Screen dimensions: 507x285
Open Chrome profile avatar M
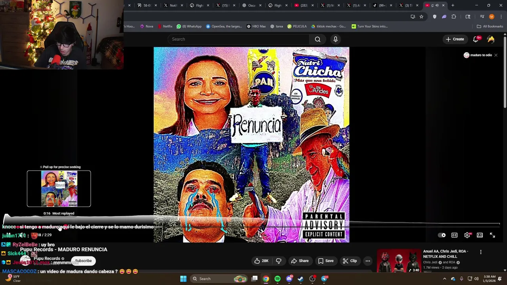point(492,17)
